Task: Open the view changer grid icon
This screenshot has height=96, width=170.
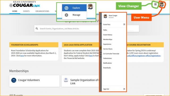Action: 155,4
